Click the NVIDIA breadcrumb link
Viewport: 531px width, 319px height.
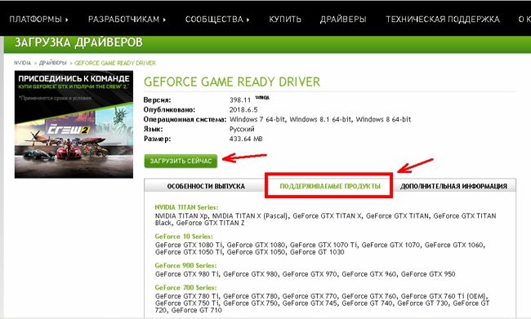[x=22, y=63]
